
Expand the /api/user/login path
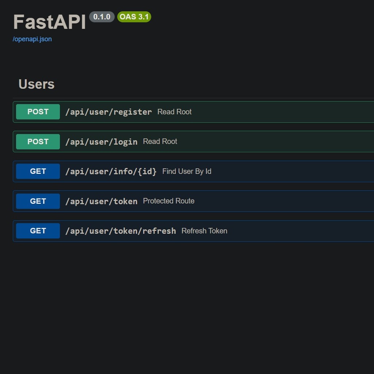(102, 142)
